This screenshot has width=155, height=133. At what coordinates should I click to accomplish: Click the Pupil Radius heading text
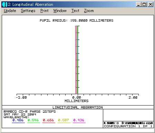click(x=77, y=21)
